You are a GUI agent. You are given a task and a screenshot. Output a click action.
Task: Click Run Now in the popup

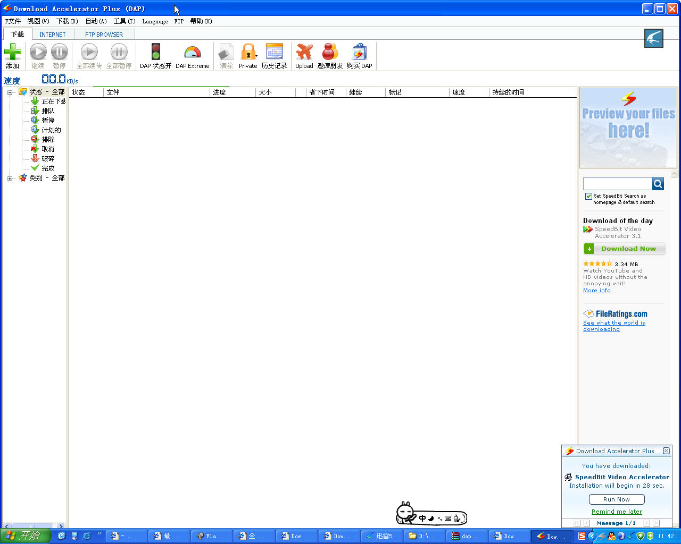[617, 499]
